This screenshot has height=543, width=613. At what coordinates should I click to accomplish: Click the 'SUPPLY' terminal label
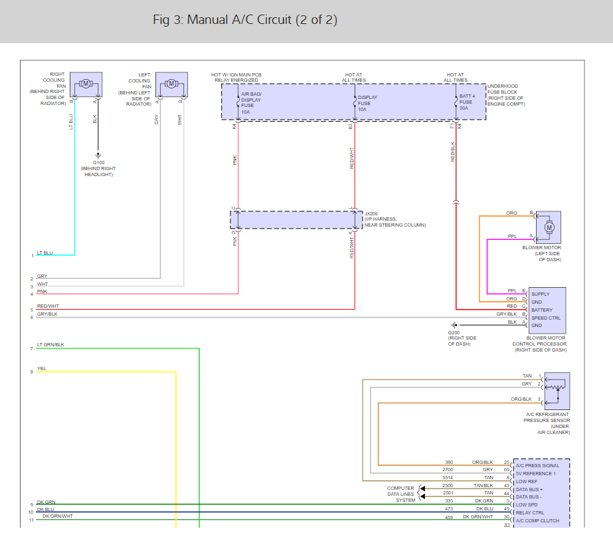click(541, 294)
